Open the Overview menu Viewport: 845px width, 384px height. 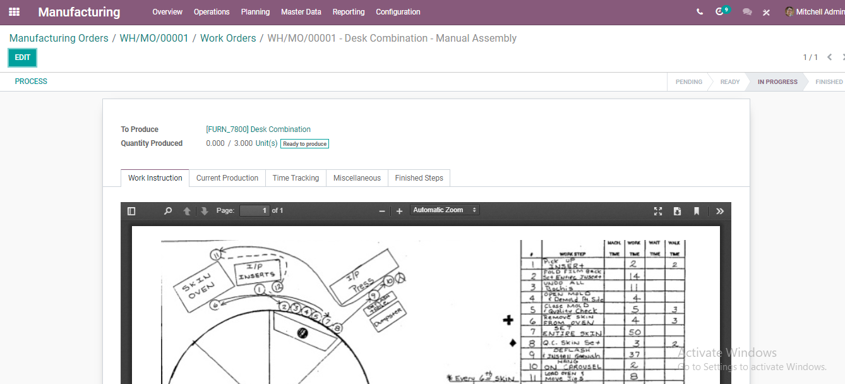(167, 12)
